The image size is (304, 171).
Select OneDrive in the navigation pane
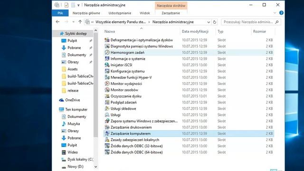coord(72,100)
